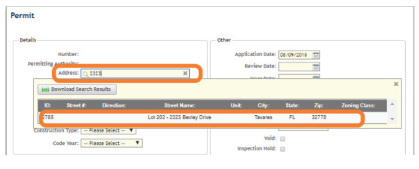The image size is (419, 169).
Task: Sort by Street # column header
Action: coord(77,106)
